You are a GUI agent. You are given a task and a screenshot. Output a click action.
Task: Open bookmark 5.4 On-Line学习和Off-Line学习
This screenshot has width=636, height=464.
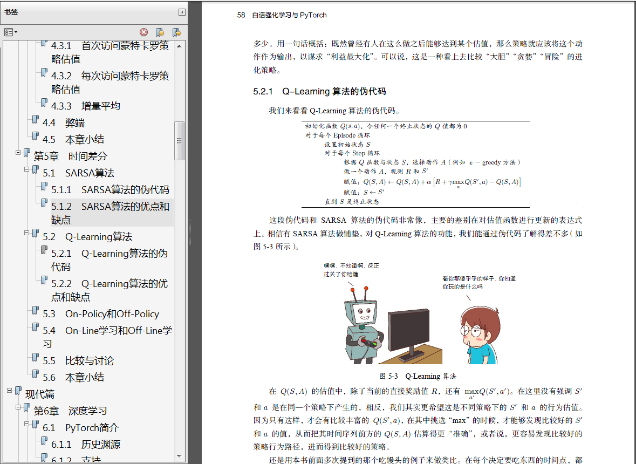(x=107, y=337)
